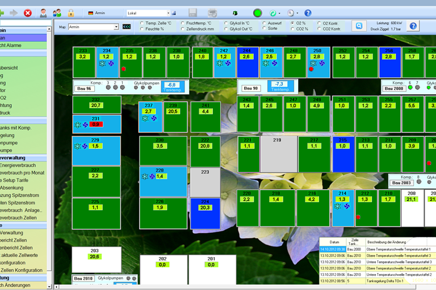Select the Fruchttemp. °C radio button

[183, 23]
